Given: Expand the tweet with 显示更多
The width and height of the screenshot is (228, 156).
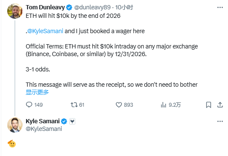Looking at the screenshot, I should click(37, 92).
